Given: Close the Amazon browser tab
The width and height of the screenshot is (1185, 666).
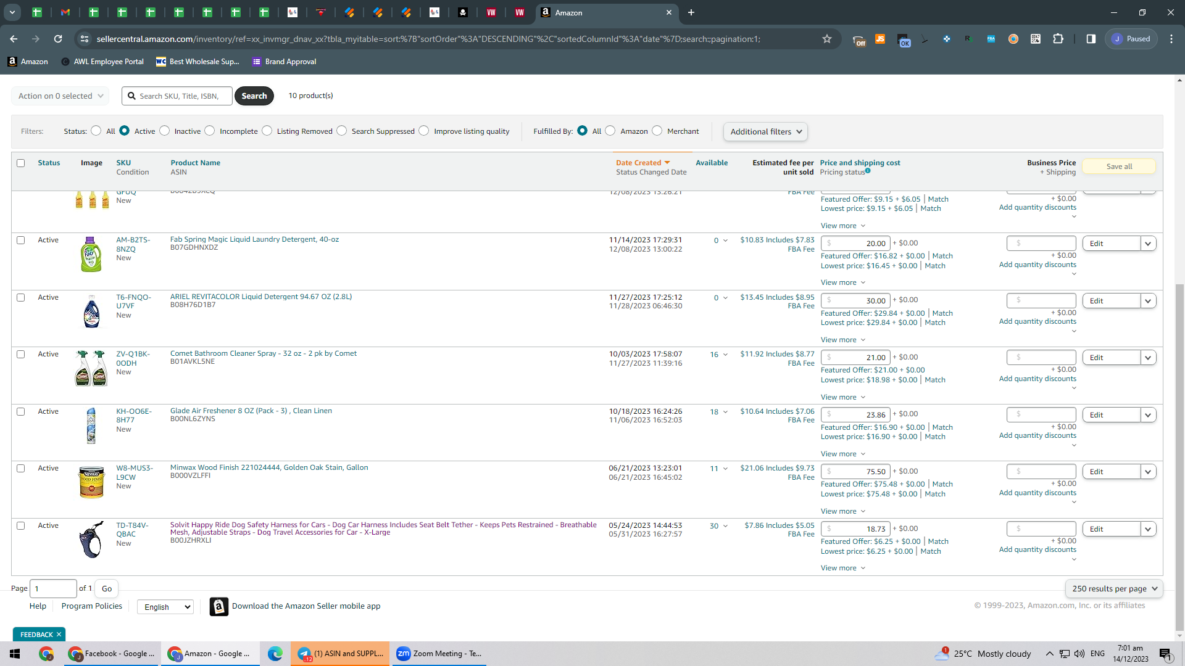Looking at the screenshot, I should tap(668, 12).
